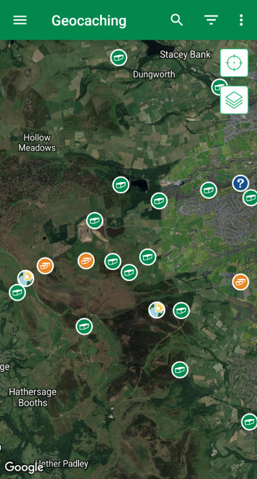The width and height of the screenshot is (257, 479).
Task: Tap the search magnifier icon
Action: coord(177,20)
